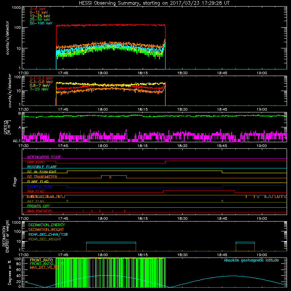Viewport: 291px width, 291px height.
Task: Click the HESSI Observing Summary title text
Action: (x=154, y=3)
